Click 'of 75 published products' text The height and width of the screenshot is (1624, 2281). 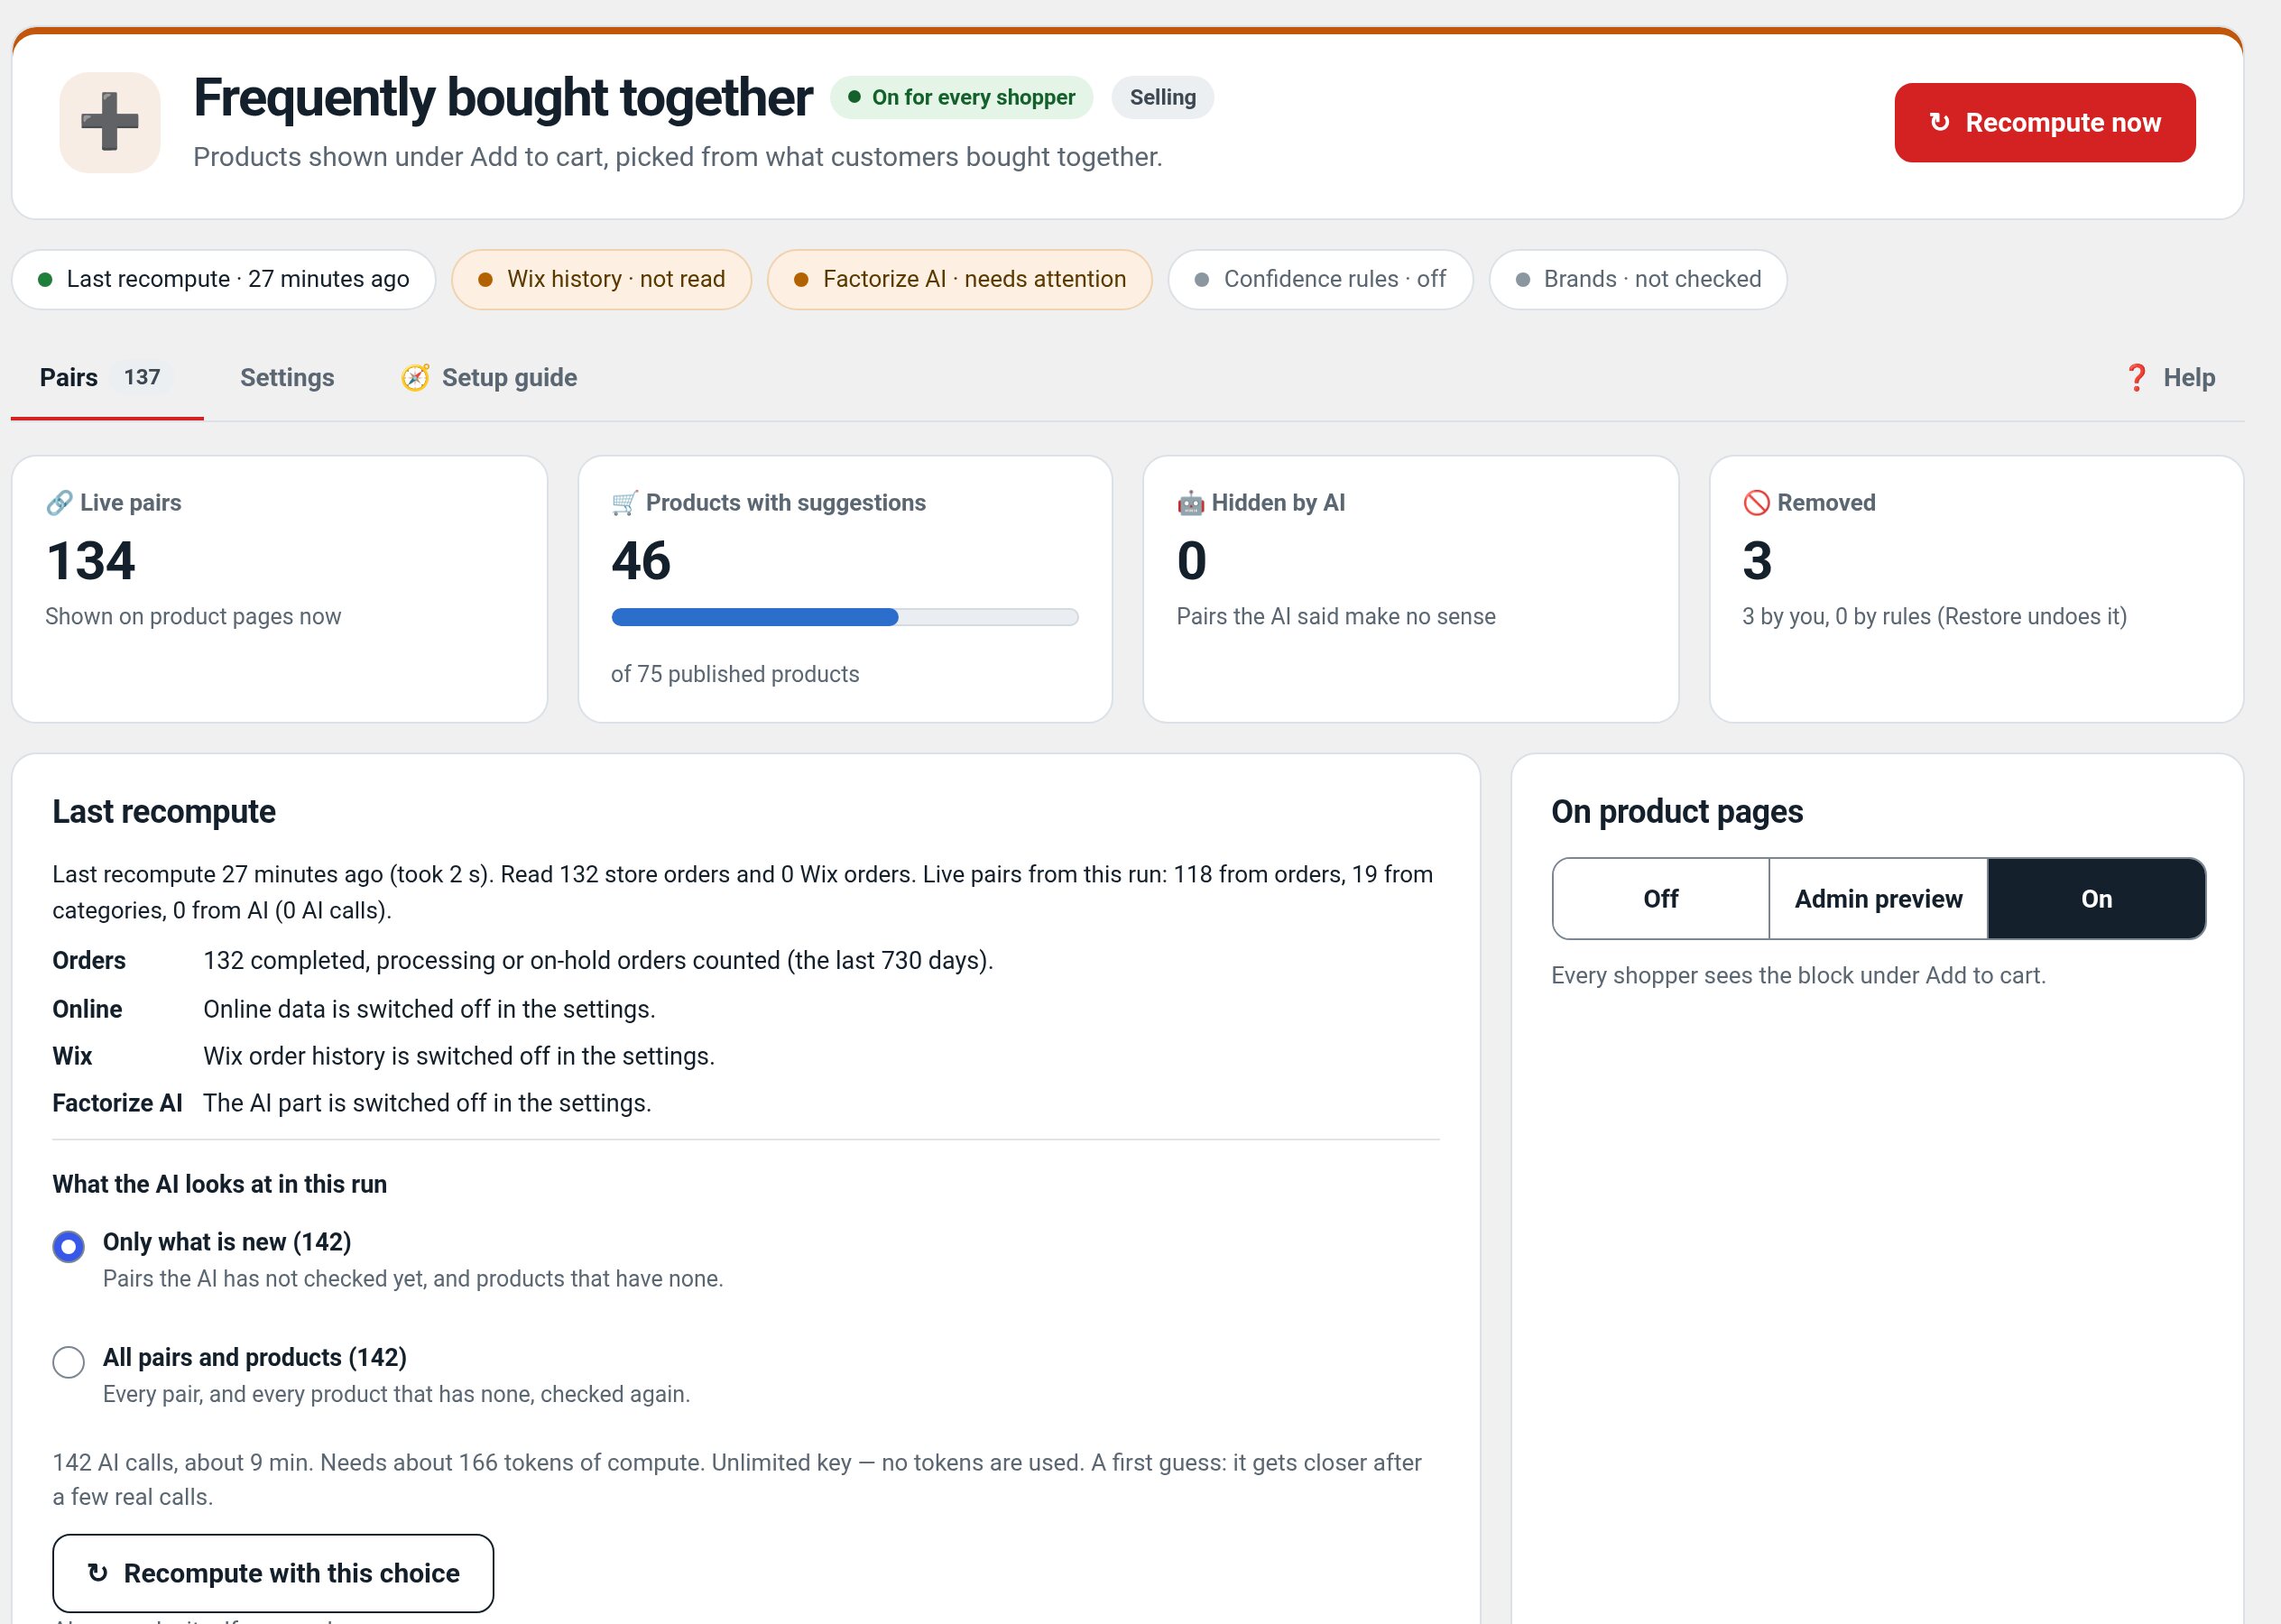[x=735, y=674]
